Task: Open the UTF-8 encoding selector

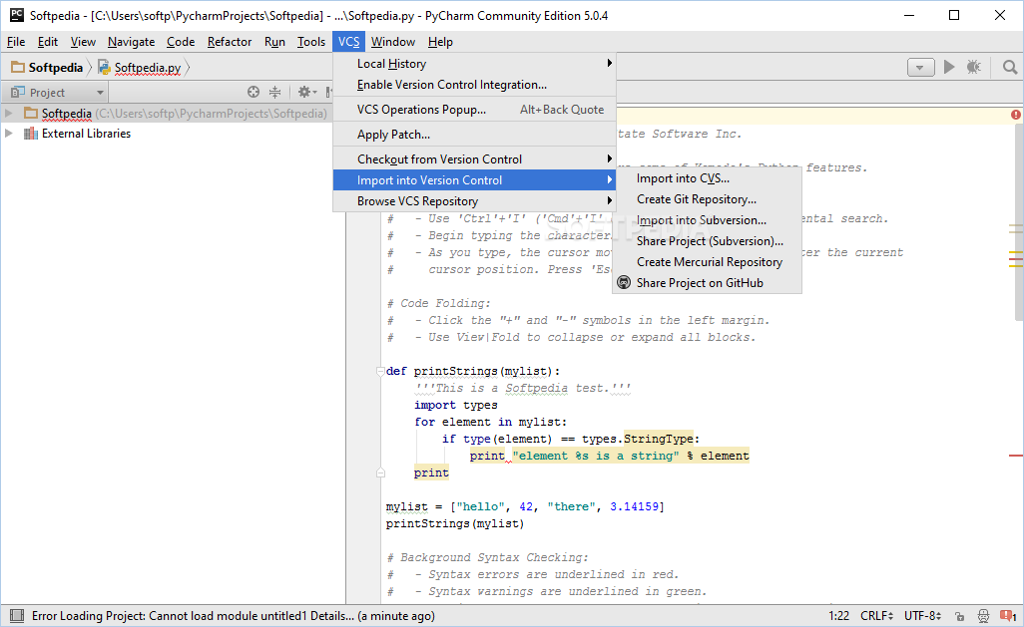Action: (922, 616)
